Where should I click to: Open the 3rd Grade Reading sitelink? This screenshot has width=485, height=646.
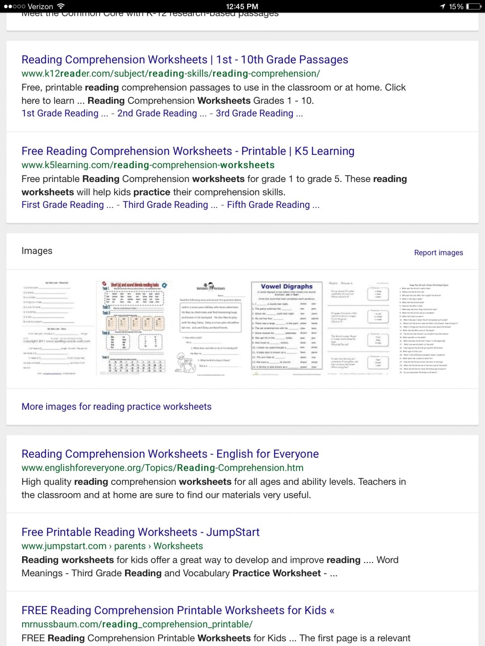tap(259, 113)
